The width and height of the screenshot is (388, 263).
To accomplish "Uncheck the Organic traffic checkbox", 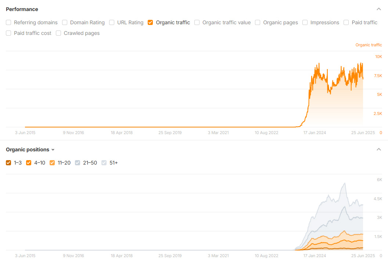I will 150,22.
